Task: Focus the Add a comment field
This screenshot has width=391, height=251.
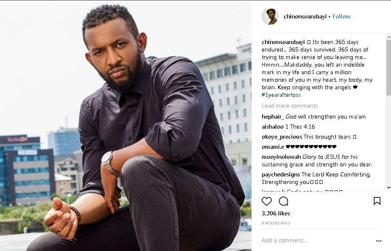Action: 317,240
